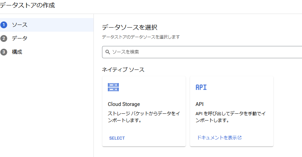Select Cloud Storage via SELECT button
302x157 pixels.
pyautogui.click(x=117, y=138)
